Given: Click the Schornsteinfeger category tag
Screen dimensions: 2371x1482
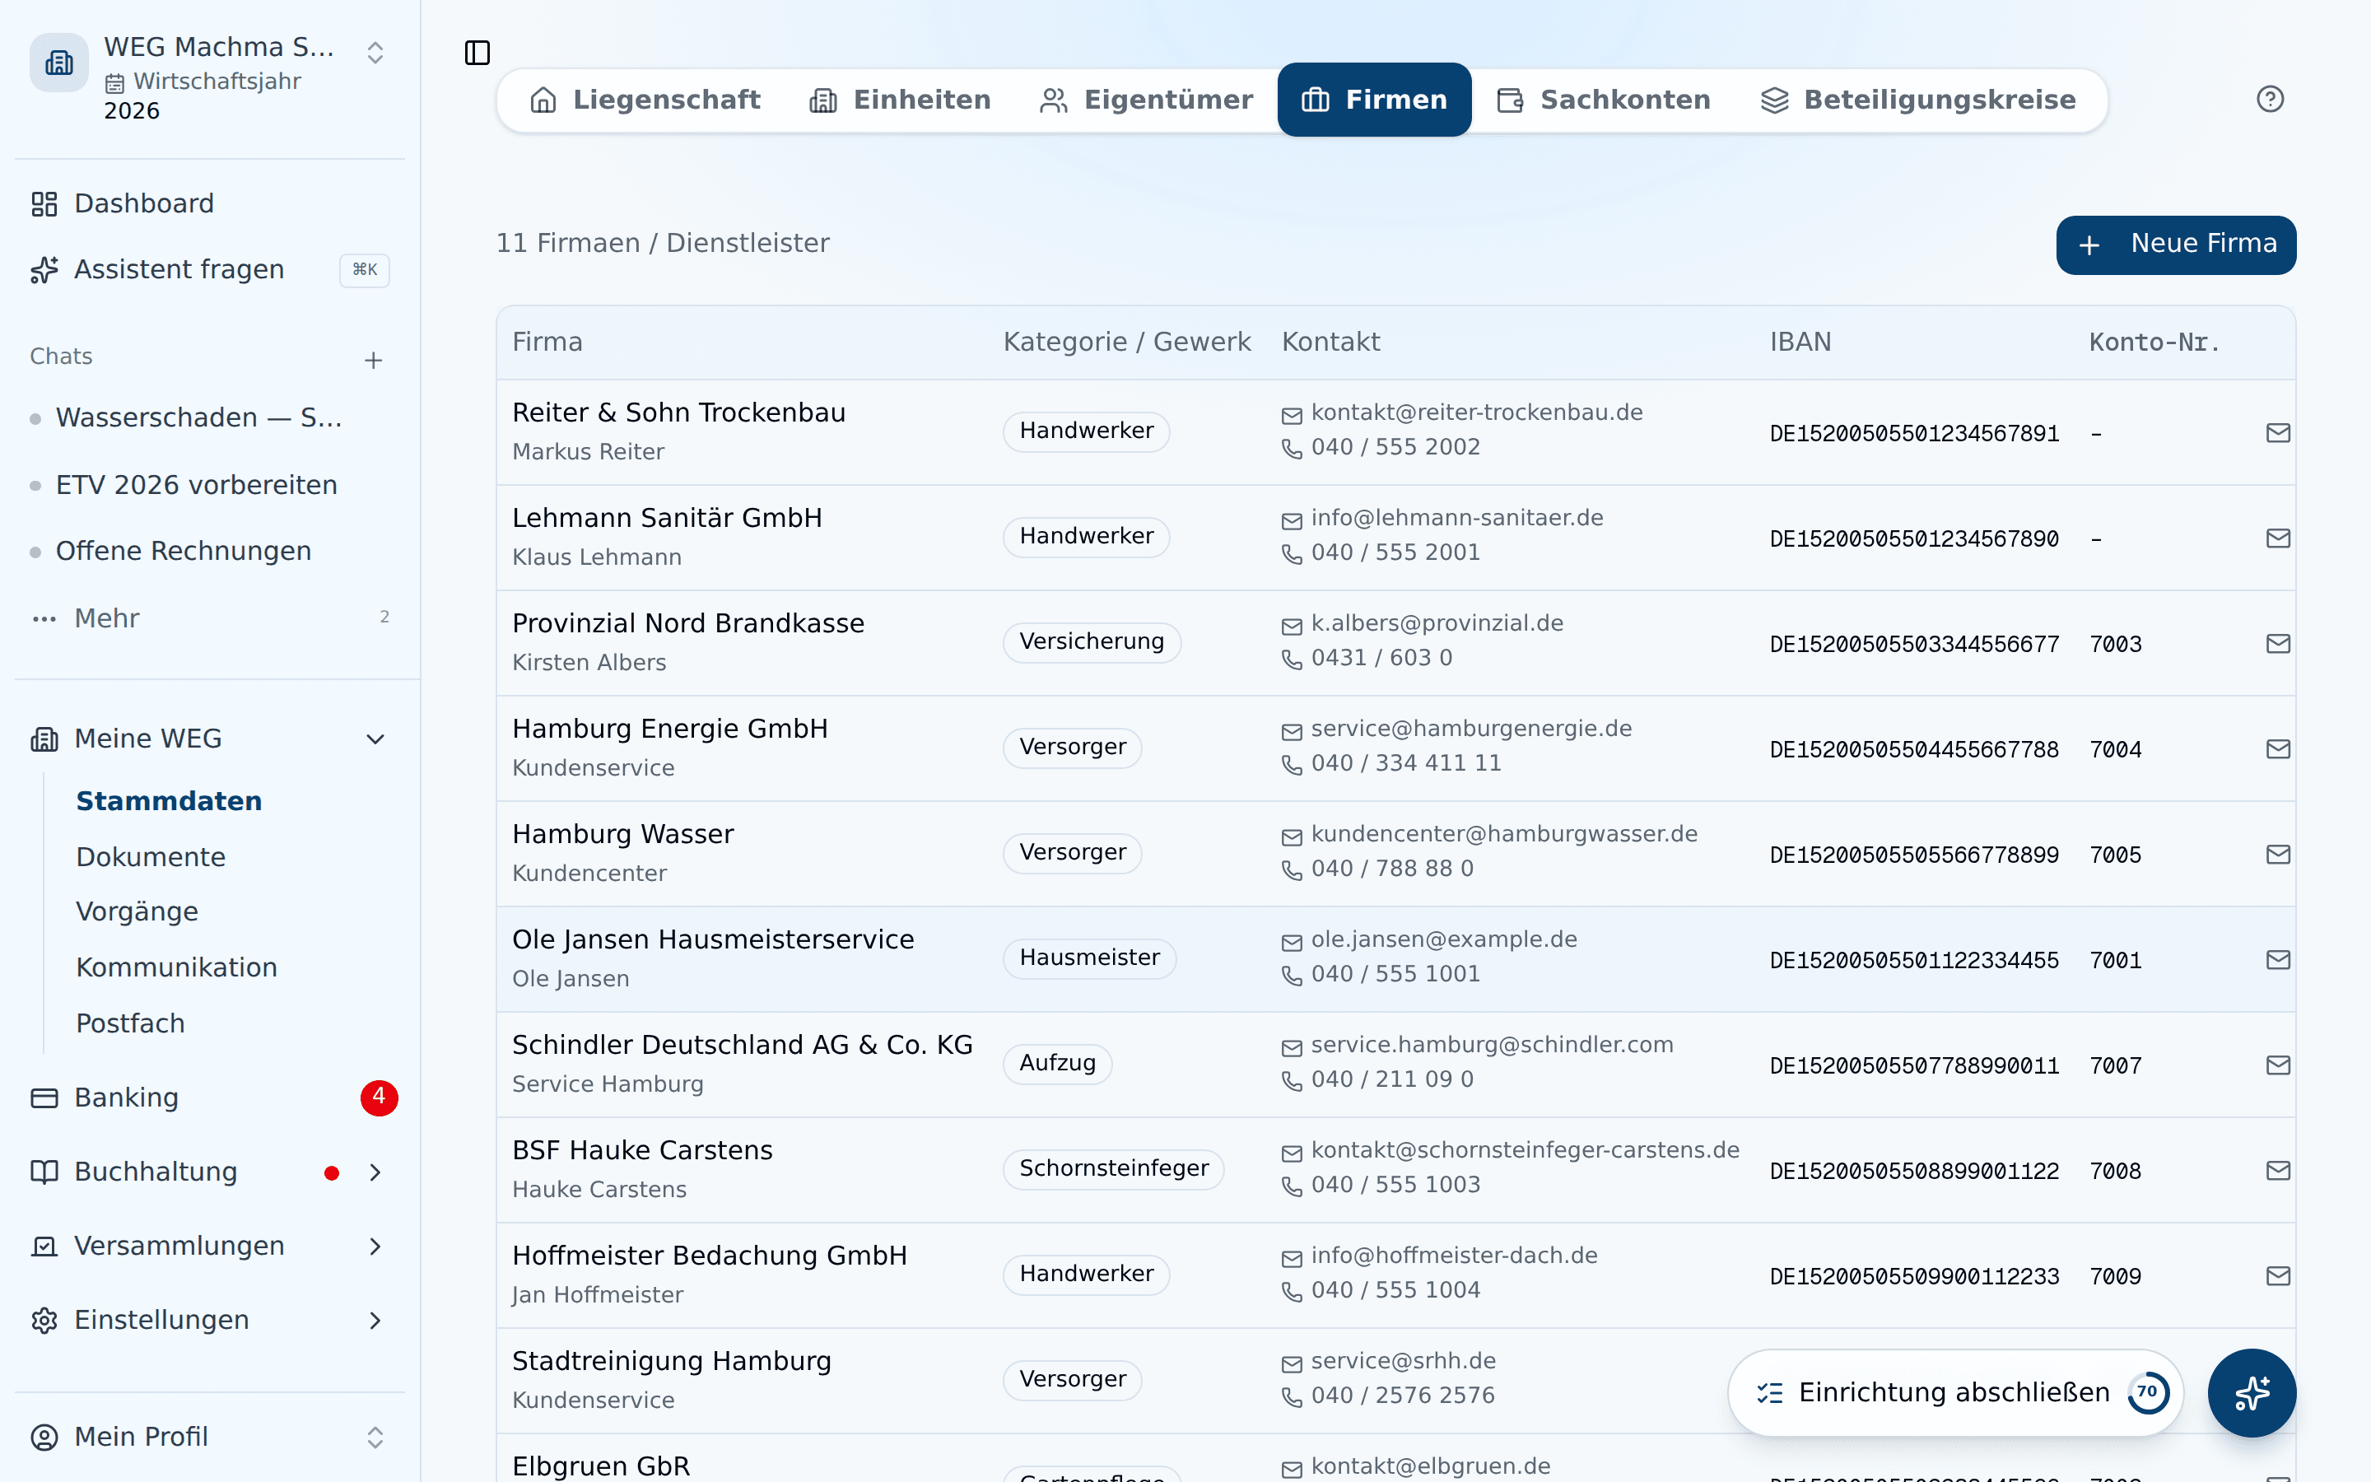Looking at the screenshot, I should point(1113,1168).
